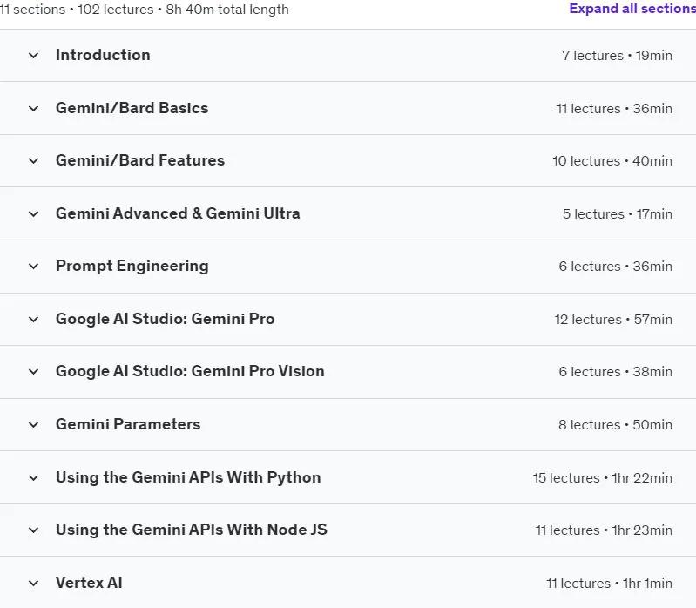This screenshot has height=608, width=696.
Task: Select the Vertex AI title
Action: (89, 583)
